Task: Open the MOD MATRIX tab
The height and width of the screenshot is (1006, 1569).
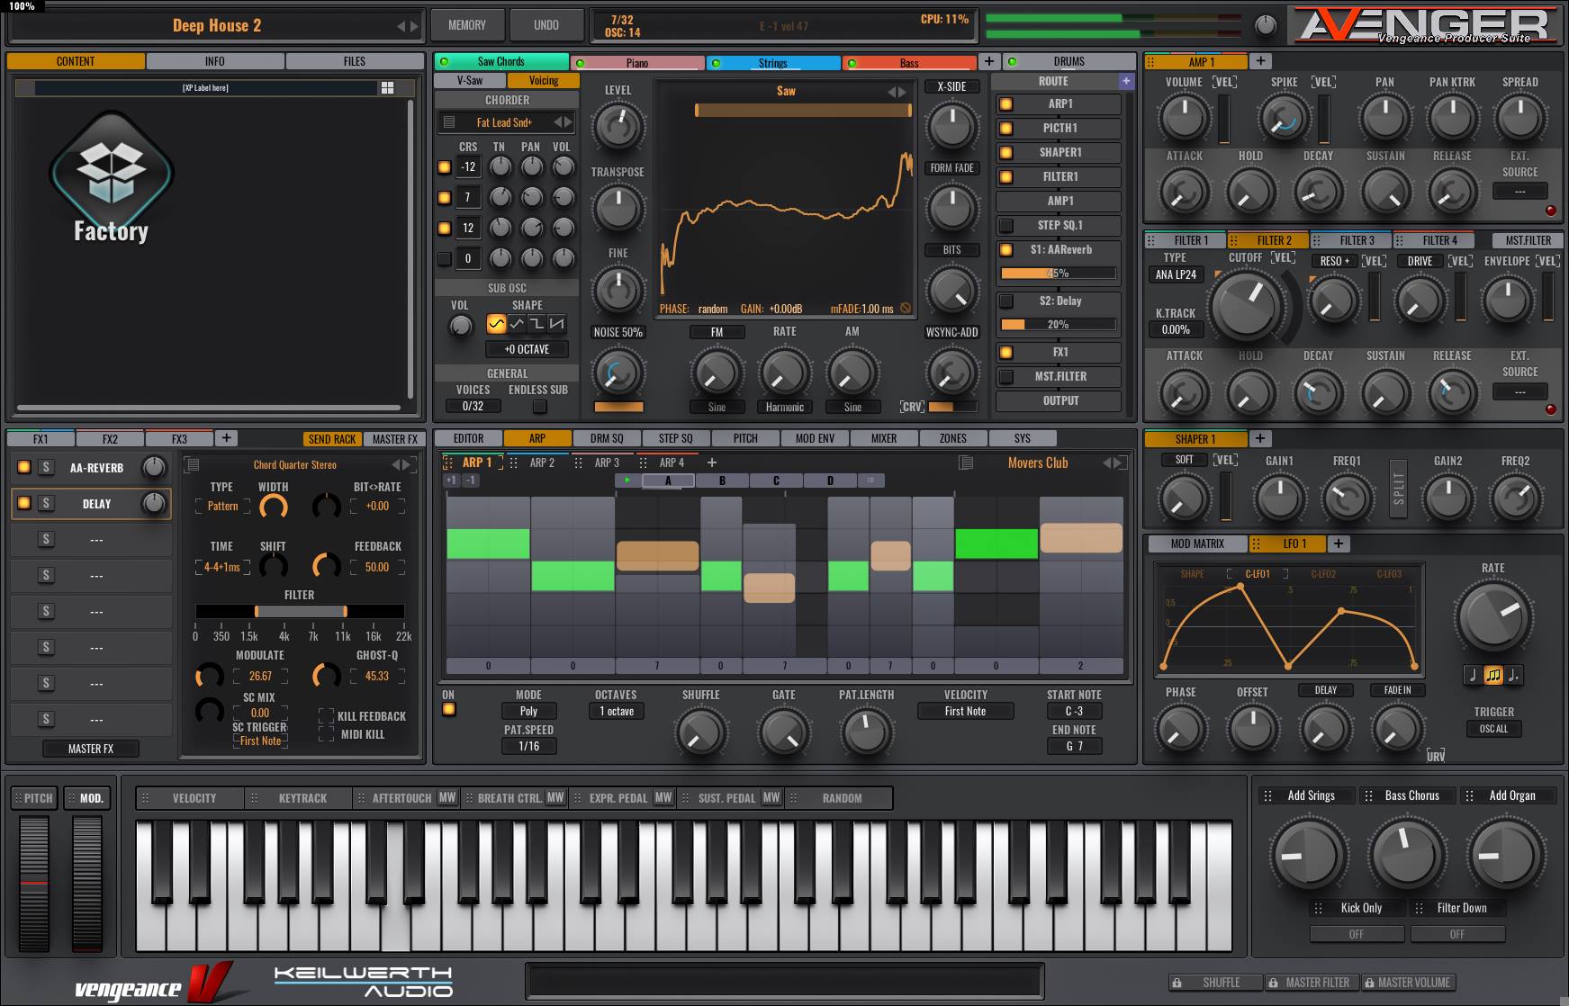Action: 1196,543
